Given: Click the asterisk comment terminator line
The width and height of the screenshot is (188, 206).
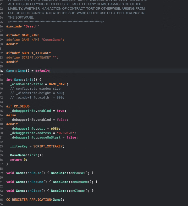Looking at the screenshot, I should [56, 22].
